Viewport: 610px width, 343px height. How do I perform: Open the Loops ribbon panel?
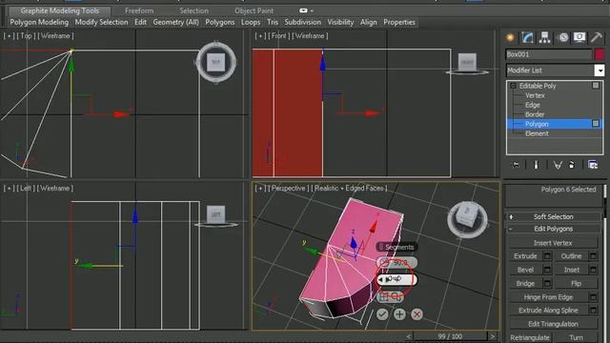(x=251, y=22)
